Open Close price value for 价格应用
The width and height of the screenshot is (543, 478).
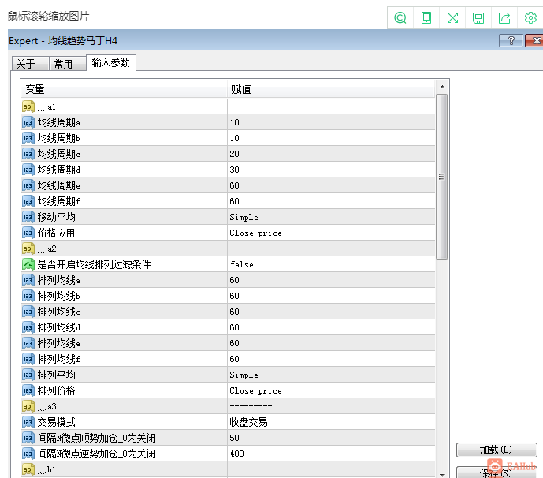(x=331, y=233)
